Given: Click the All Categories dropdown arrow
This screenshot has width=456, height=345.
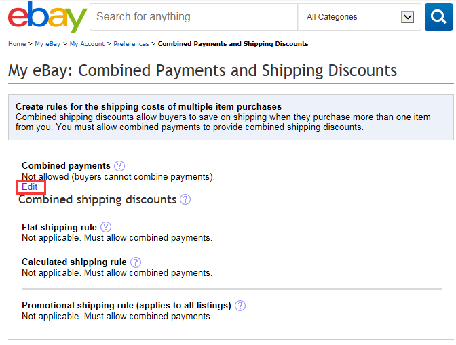Looking at the screenshot, I should tap(408, 17).
